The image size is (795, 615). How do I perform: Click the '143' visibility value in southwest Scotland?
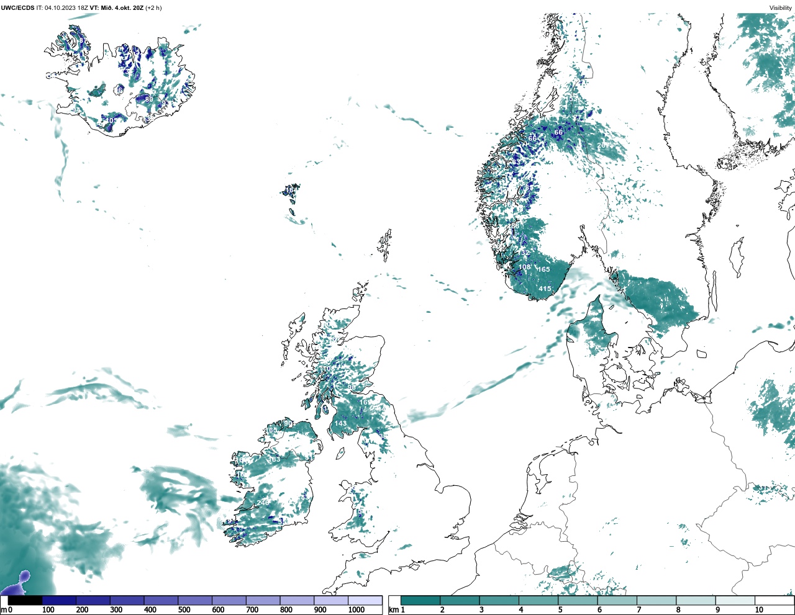(341, 424)
